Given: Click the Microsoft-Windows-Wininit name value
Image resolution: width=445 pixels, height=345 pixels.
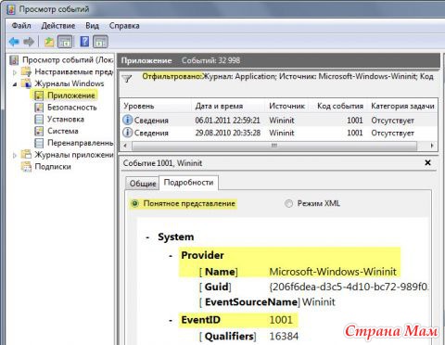Looking at the screenshot, I should pos(333,272).
